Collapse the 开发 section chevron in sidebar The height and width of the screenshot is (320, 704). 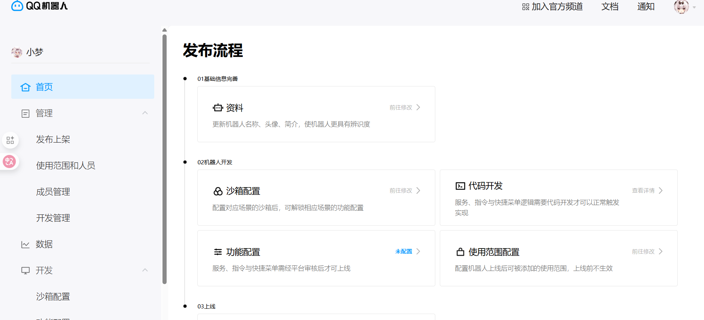tap(145, 270)
